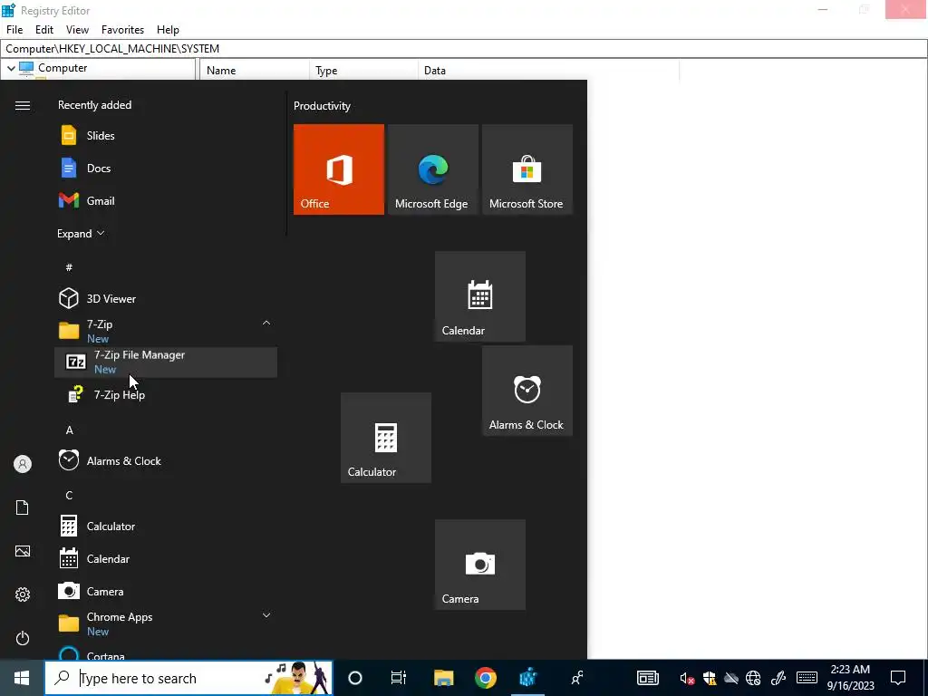Open the File menu in Registry Editor
Image resolution: width=928 pixels, height=696 pixels.
tap(14, 30)
